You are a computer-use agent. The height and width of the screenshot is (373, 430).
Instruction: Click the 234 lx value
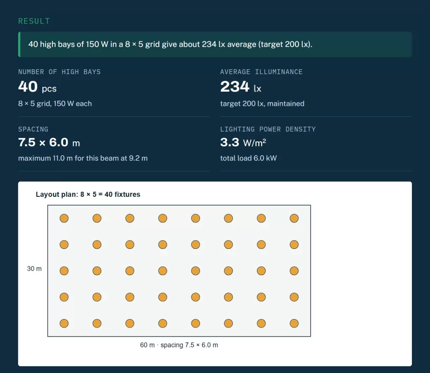click(x=241, y=87)
